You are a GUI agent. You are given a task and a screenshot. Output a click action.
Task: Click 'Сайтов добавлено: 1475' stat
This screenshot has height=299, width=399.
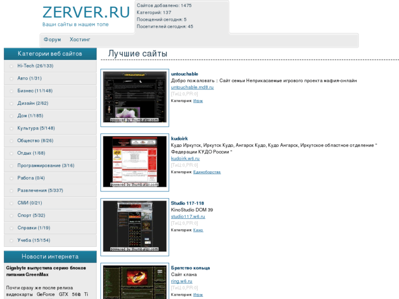tap(164, 5)
